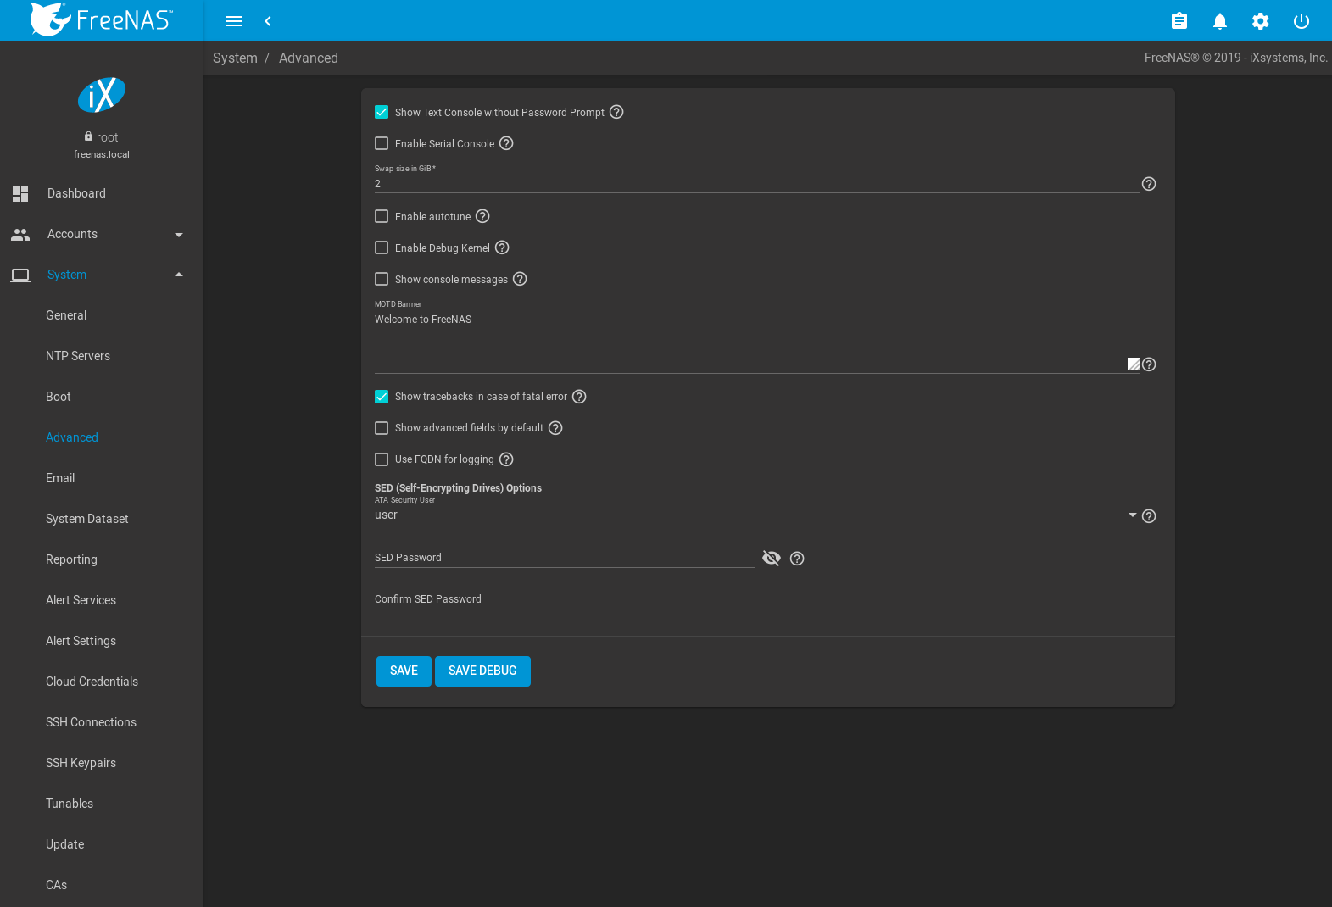
Task: Toggle the hamburger menu icon
Action: 234,21
